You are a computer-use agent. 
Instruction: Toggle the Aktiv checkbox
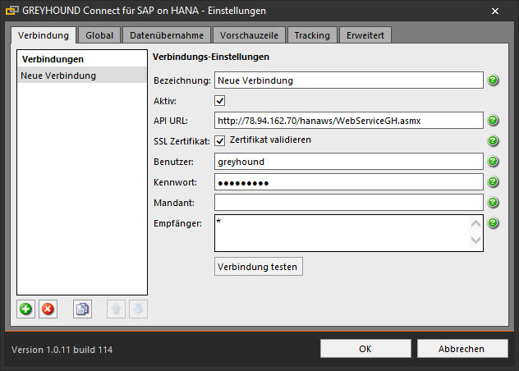point(220,101)
